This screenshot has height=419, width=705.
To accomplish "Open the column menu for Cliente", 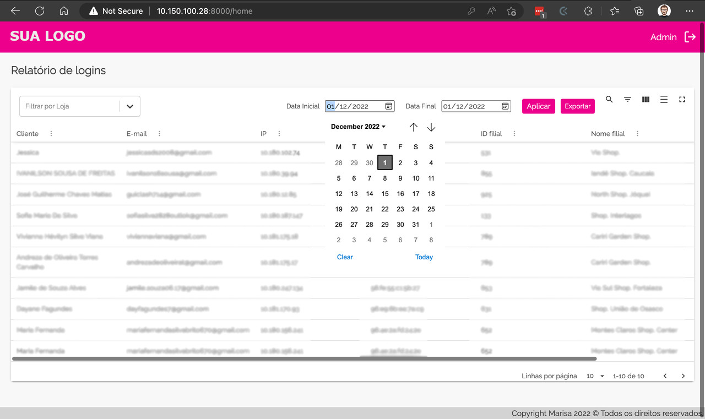I will (51, 133).
